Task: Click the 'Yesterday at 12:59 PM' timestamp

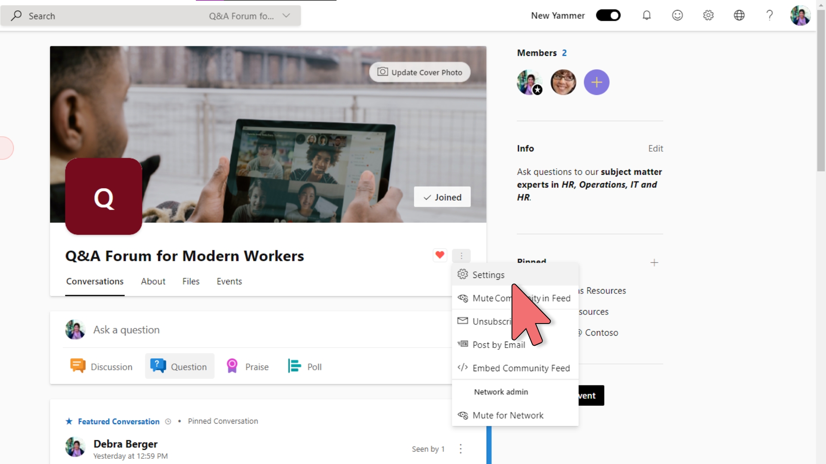Action: point(130,456)
